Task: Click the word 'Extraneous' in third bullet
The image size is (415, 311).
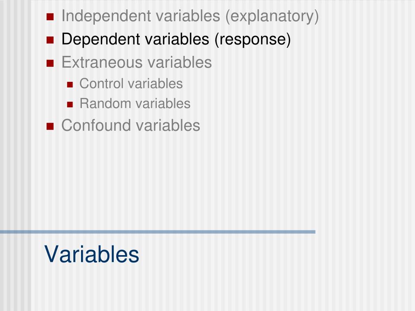Action: tap(102, 62)
